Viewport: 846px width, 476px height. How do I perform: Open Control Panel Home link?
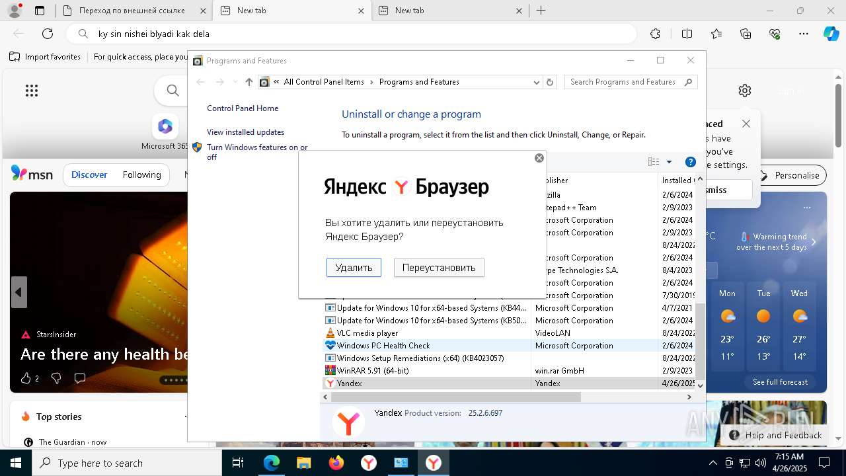pyautogui.click(x=243, y=108)
